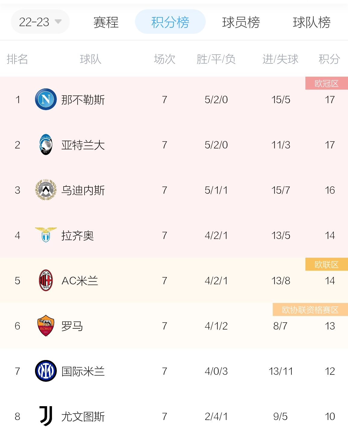Viewport: 348px width, 443px height.
Task: Click the 胜/平/负 column header
Action: [x=216, y=59]
